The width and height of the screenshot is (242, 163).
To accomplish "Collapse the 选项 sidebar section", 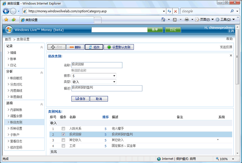I will (42, 104).
